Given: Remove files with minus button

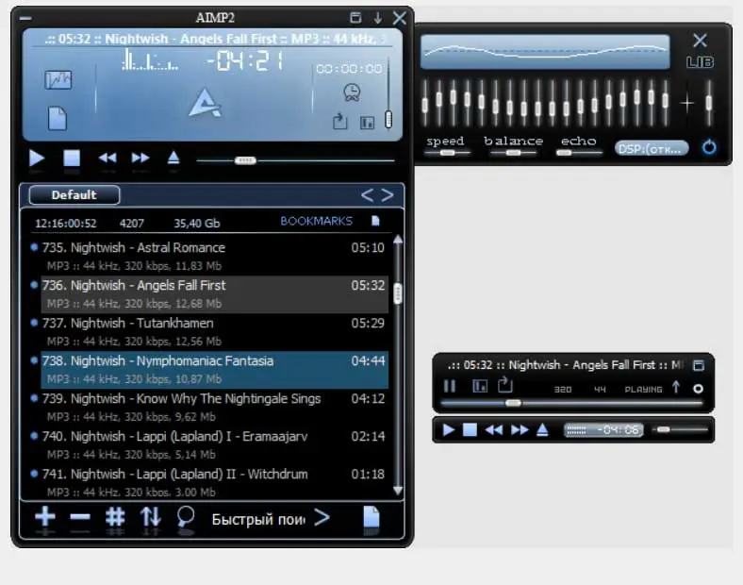Looking at the screenshot, I should pos(80,516).
